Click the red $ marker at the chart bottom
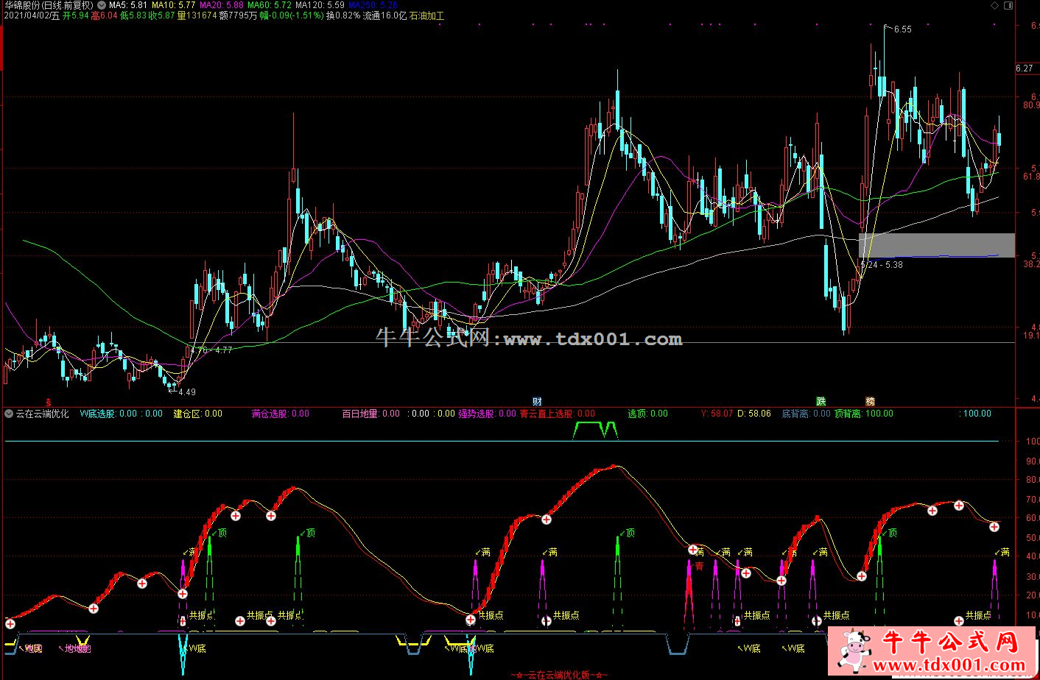1040x680 pixels. click(49, 402)
